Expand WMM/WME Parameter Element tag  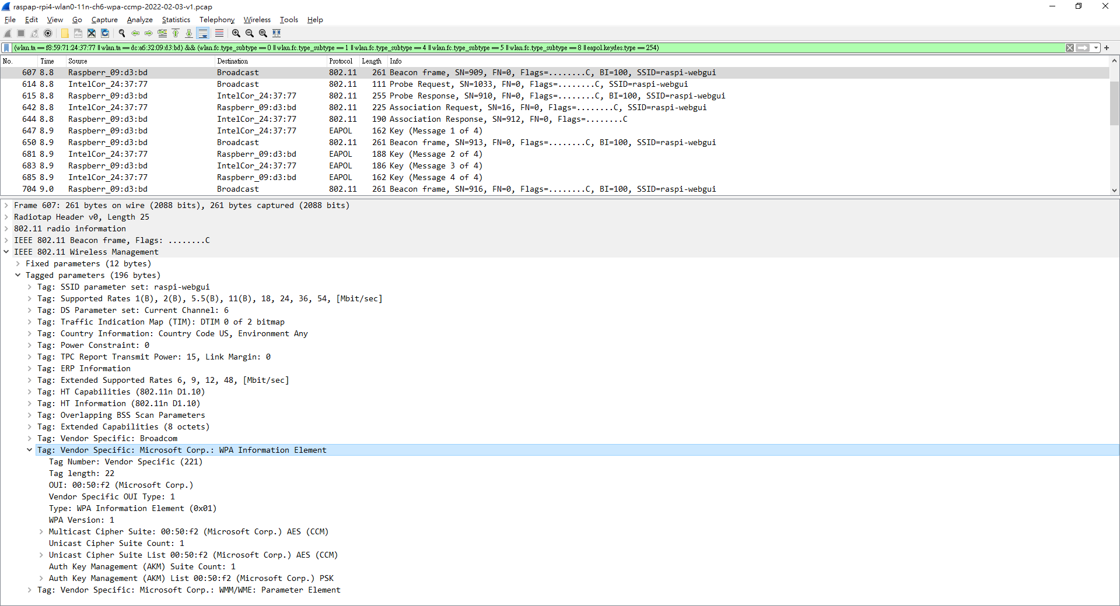[30, 590]
